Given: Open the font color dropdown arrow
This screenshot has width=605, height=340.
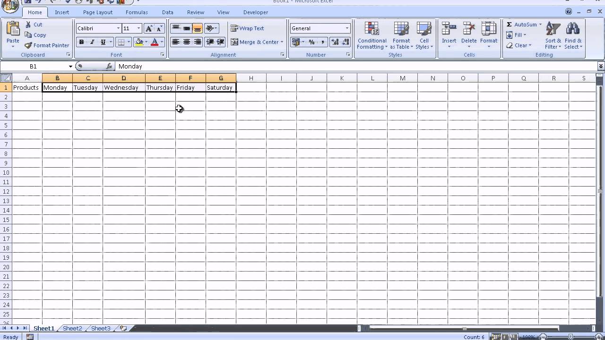Looking at the screenshot, I should tap(162, 42).
